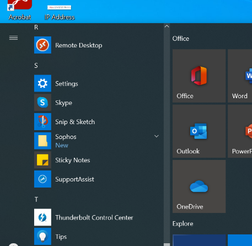Open the Sophos folder icon
This screenshot has width=252, height=246.
click(x=42, y=141)
